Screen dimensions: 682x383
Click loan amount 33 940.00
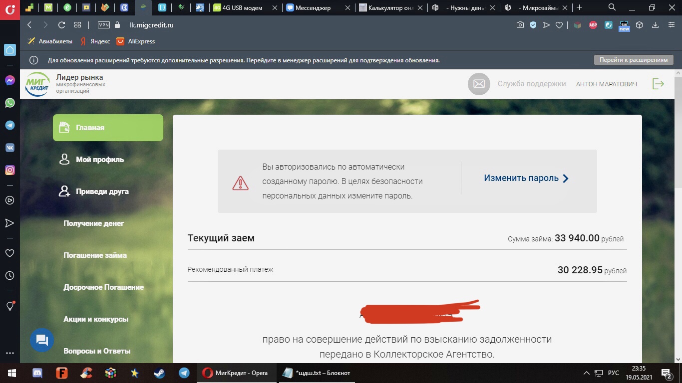coord(577,238)
